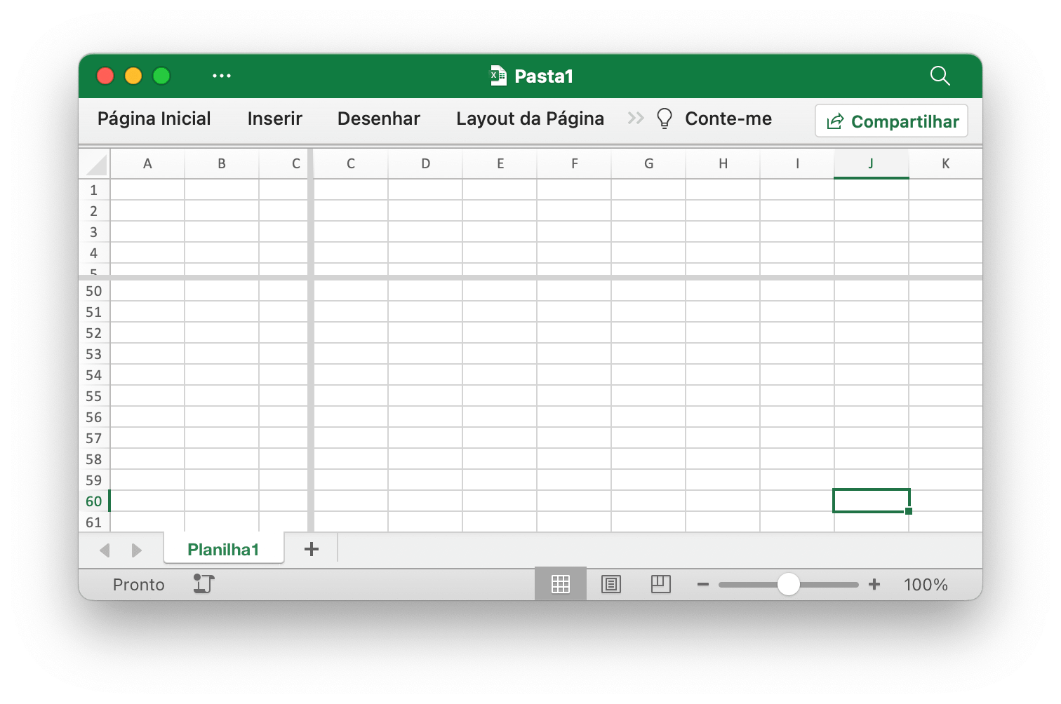Click the Excel file icon beside Pasta1
Image resolution: width=1061 pixels, height=704 pixels.
(498, 76)
